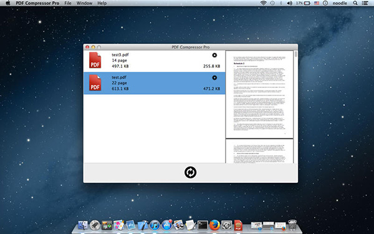Image resolution: width=374 pixels, height=234 pixels.
Task: Click PDF Compressor Pro dock icon
Action: (x=238, y=225)
